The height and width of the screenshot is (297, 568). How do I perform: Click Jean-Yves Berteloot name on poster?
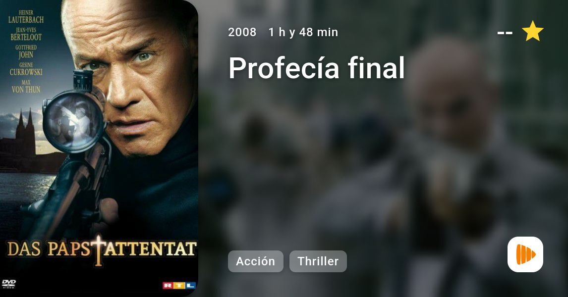(x=26, y=34)
